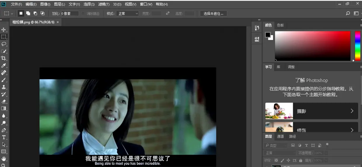Select the Quick Selection tool
This screenshot has width=362, height=167.
coord(4,51)
